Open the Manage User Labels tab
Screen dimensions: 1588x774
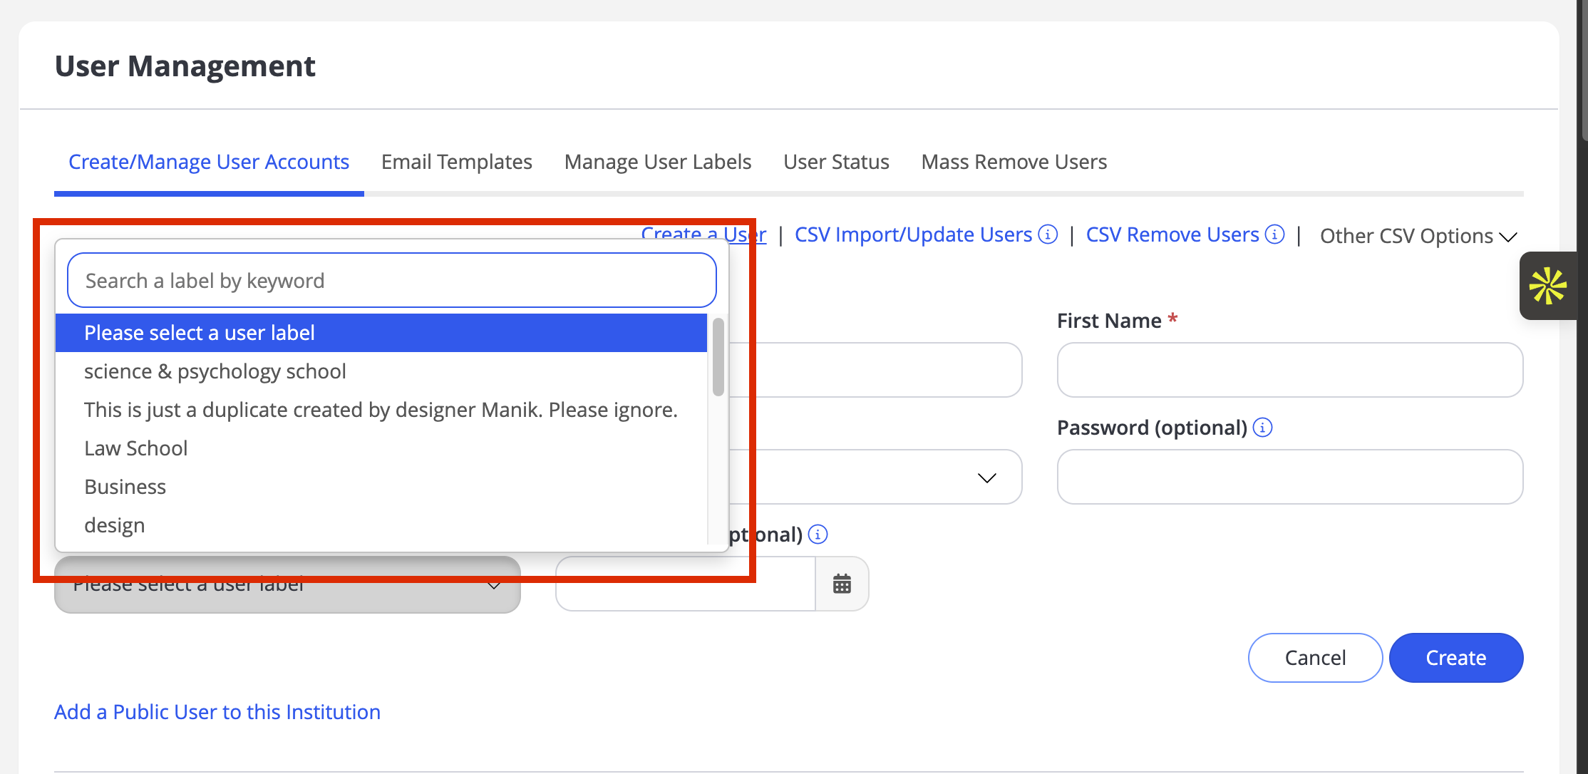click(x=658, y=162)
